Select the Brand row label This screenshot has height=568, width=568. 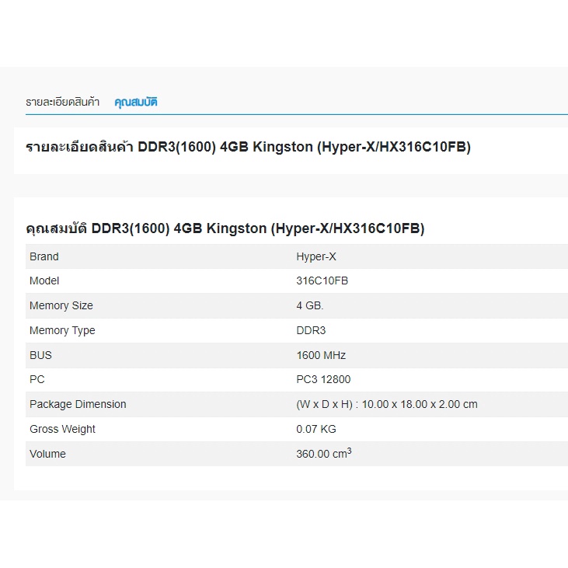click(x=44, y=256)
